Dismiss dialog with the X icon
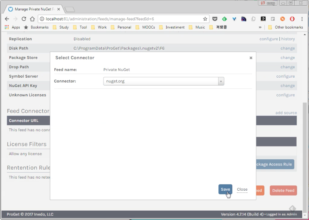 pos(251,58)
